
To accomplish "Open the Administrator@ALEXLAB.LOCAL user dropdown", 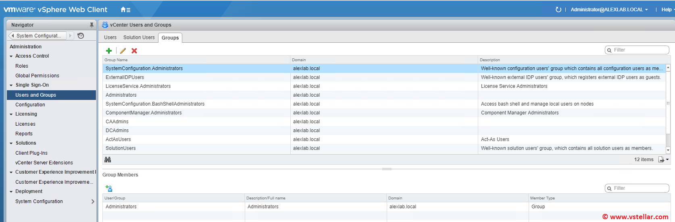I will [x=609, y=10].
